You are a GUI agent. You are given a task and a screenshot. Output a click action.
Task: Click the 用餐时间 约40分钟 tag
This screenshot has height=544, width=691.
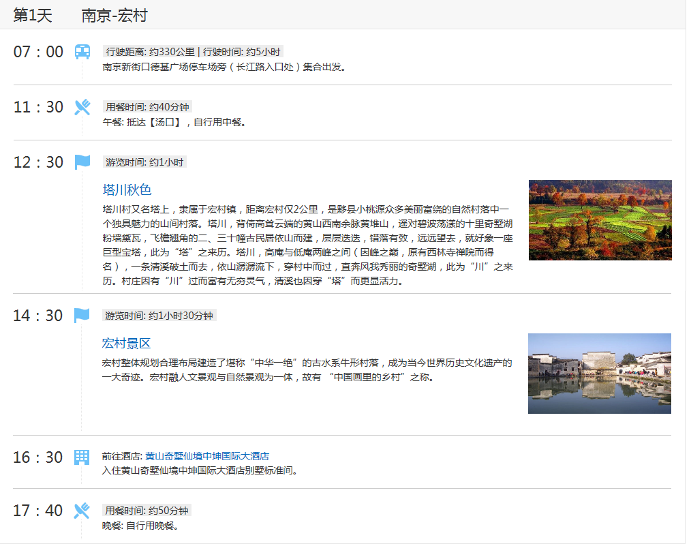tap(147, 107)
